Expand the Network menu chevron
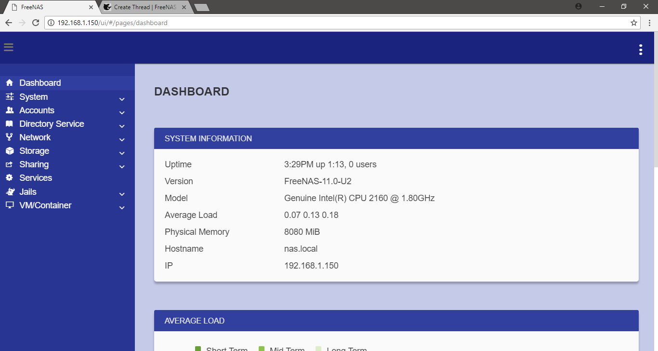 [x=122, y=139]
